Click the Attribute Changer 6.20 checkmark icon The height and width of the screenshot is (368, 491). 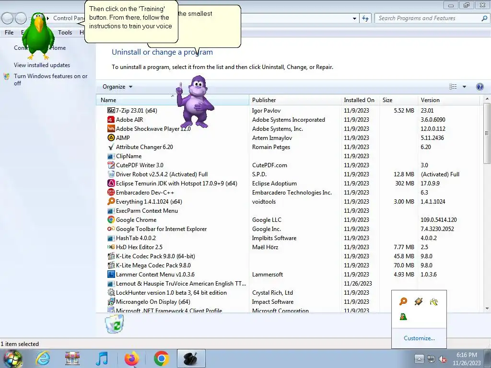tap(111, 147)
